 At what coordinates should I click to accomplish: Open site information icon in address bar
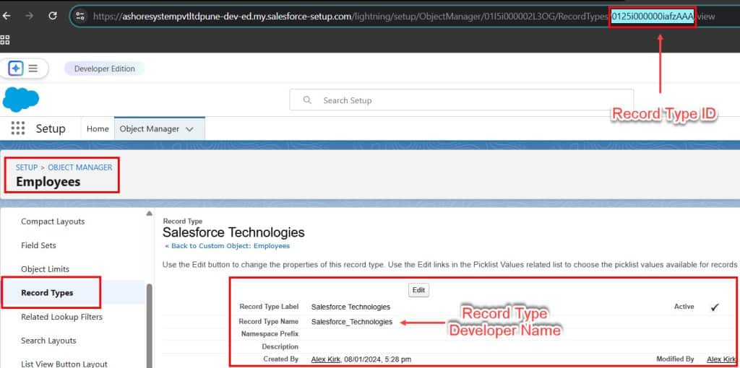(x=81, y=17)
